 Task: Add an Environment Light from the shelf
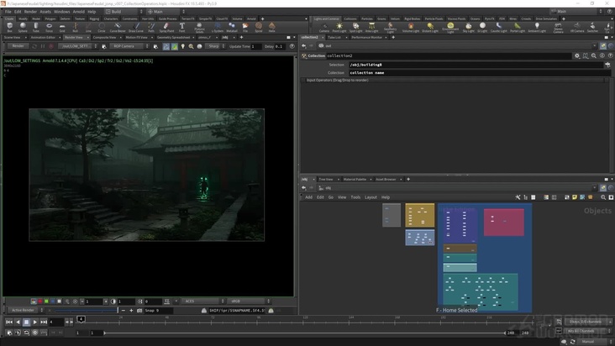pos(450,28)
